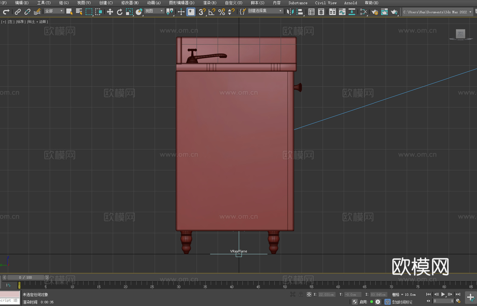The width and height of the screenshot is (477, 306).
Task: Go to the end frame
Action: point(458,294)
